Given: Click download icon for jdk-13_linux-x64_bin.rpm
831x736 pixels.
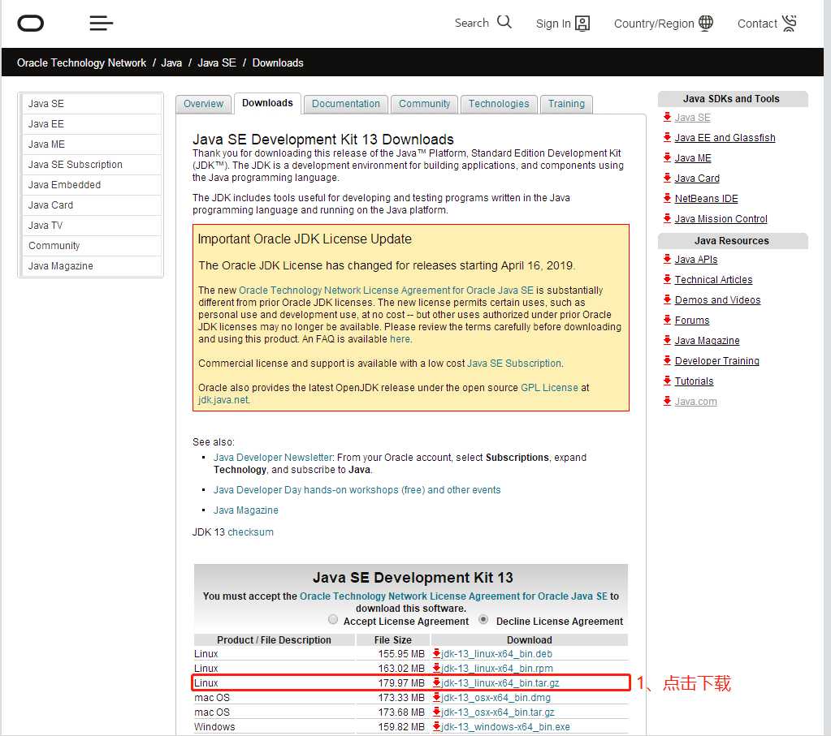Looking at the screenshot, I should [437, 668].
